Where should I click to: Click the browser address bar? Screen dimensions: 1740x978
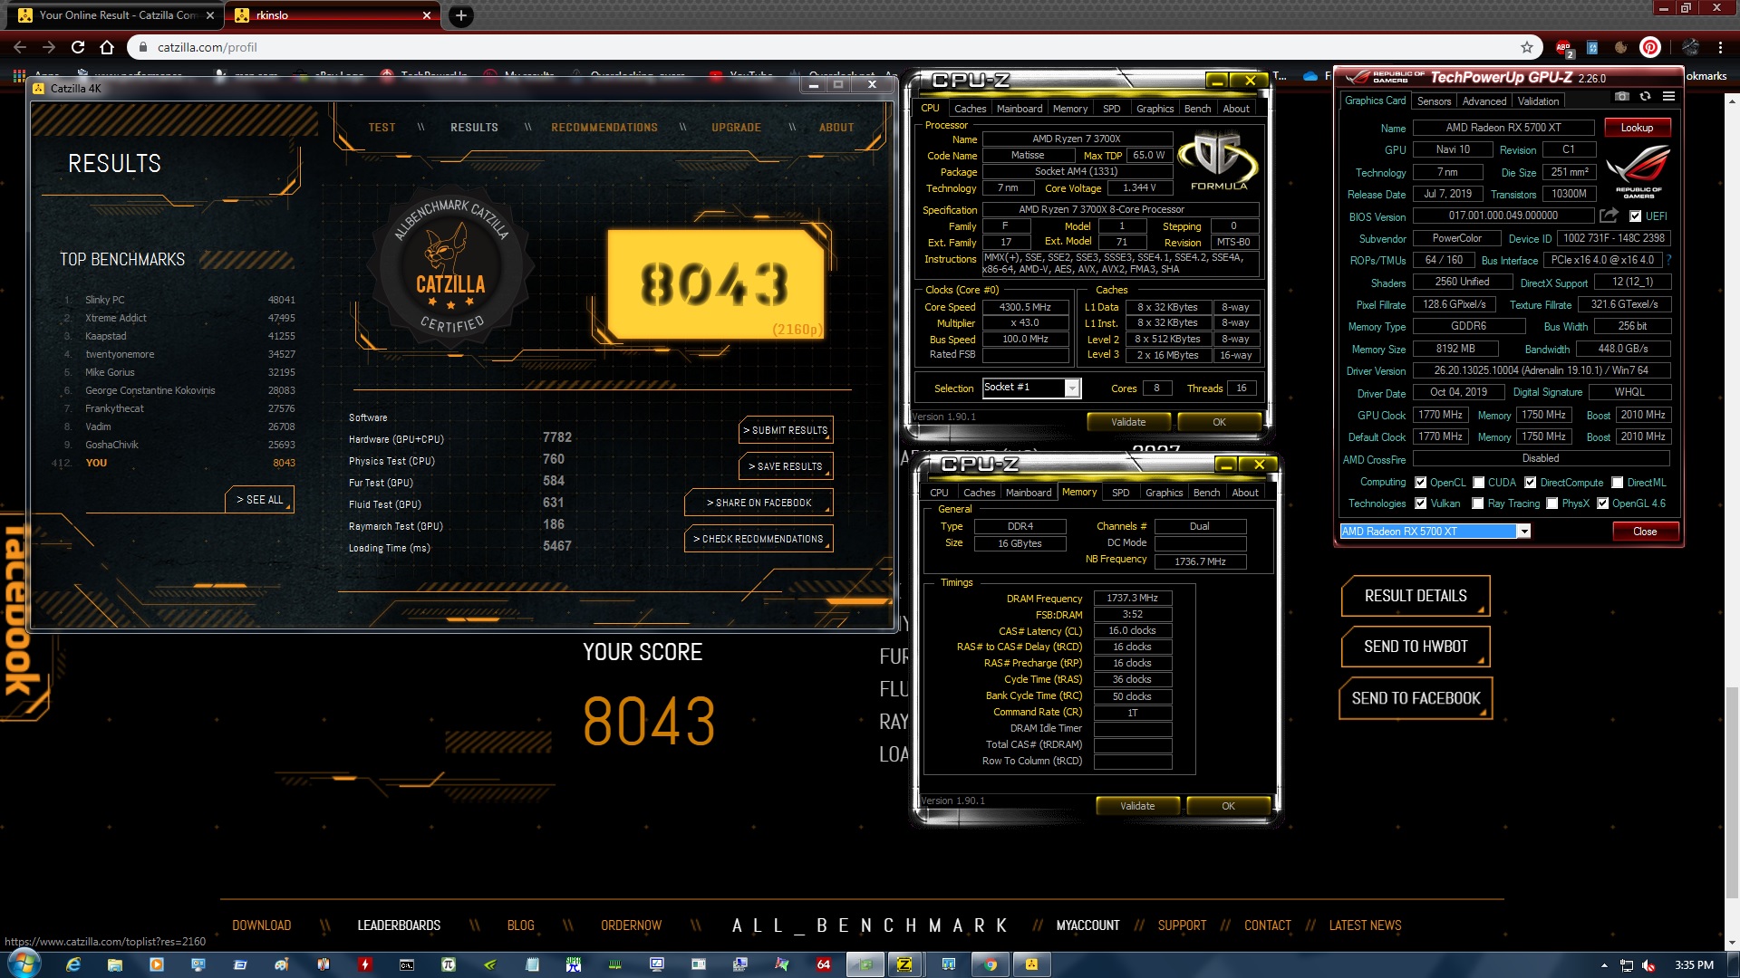[834, 47]
